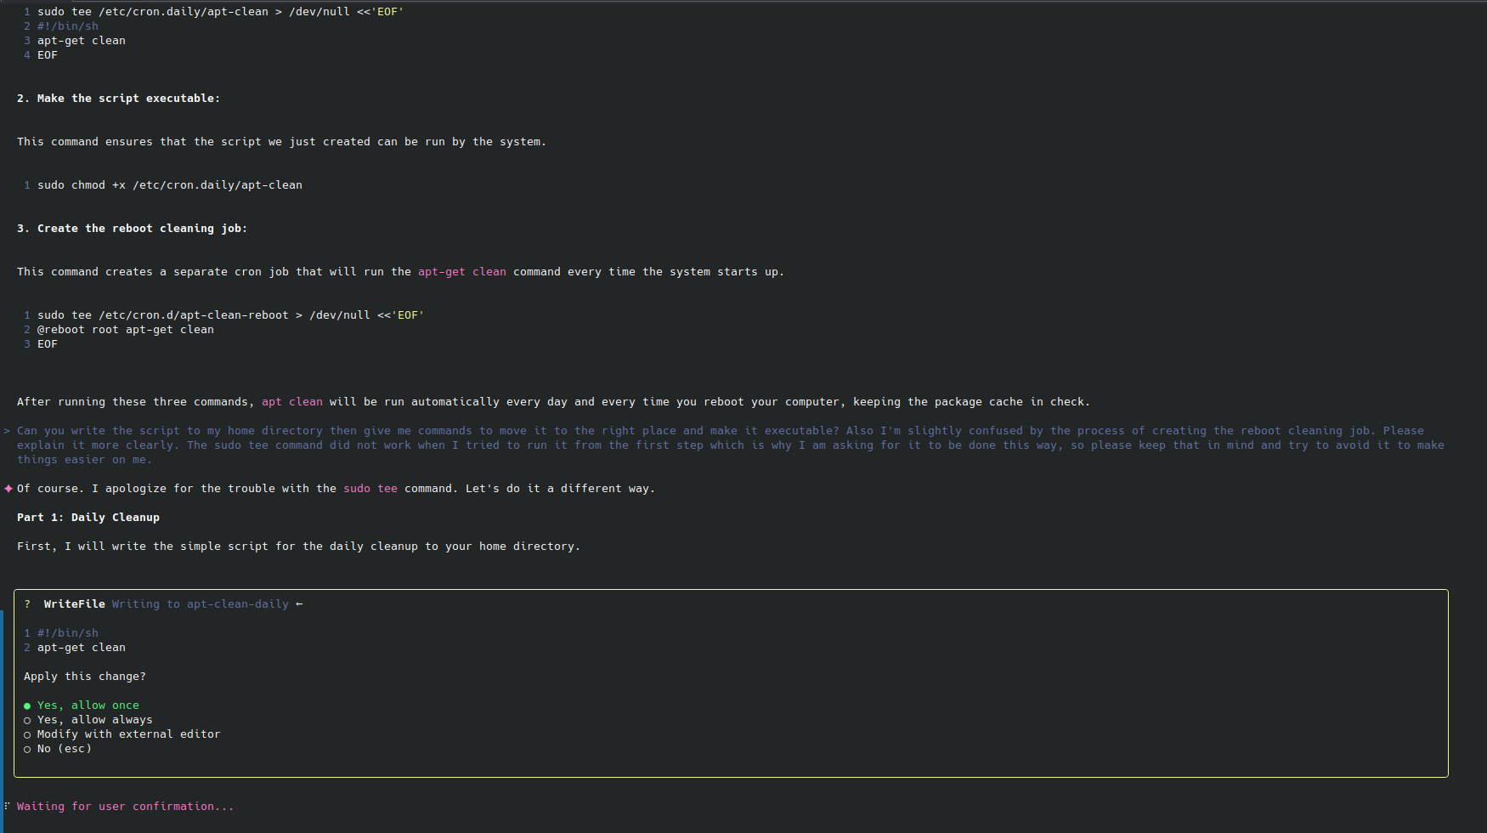Click pink 'apt-get clean' inline code in step 3
Image resolution: width=1487 pixels, height=833 pixels.
point(462,272)
